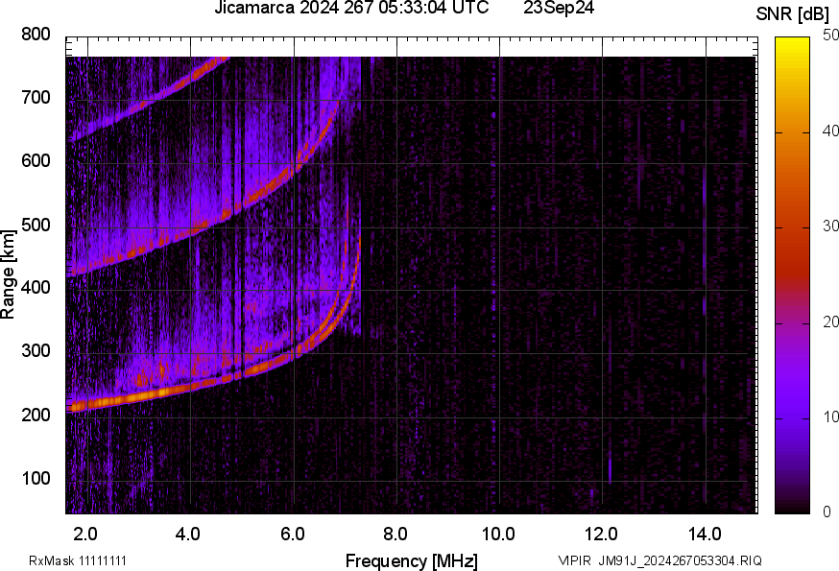Viewport: 839px width, 571px height.
Task: Click the 'SNR [dB]' colorbar title
Action: tap(793, 14)
